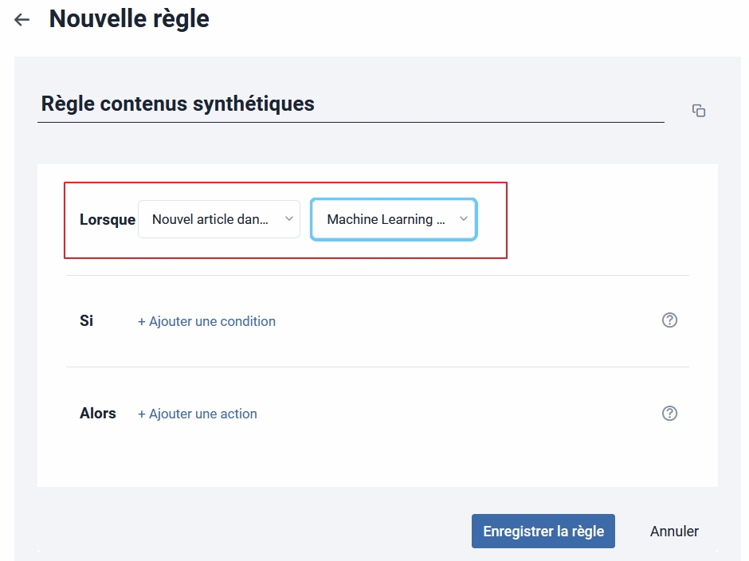
Task: Click the Si label
Action: coord(87,320)
